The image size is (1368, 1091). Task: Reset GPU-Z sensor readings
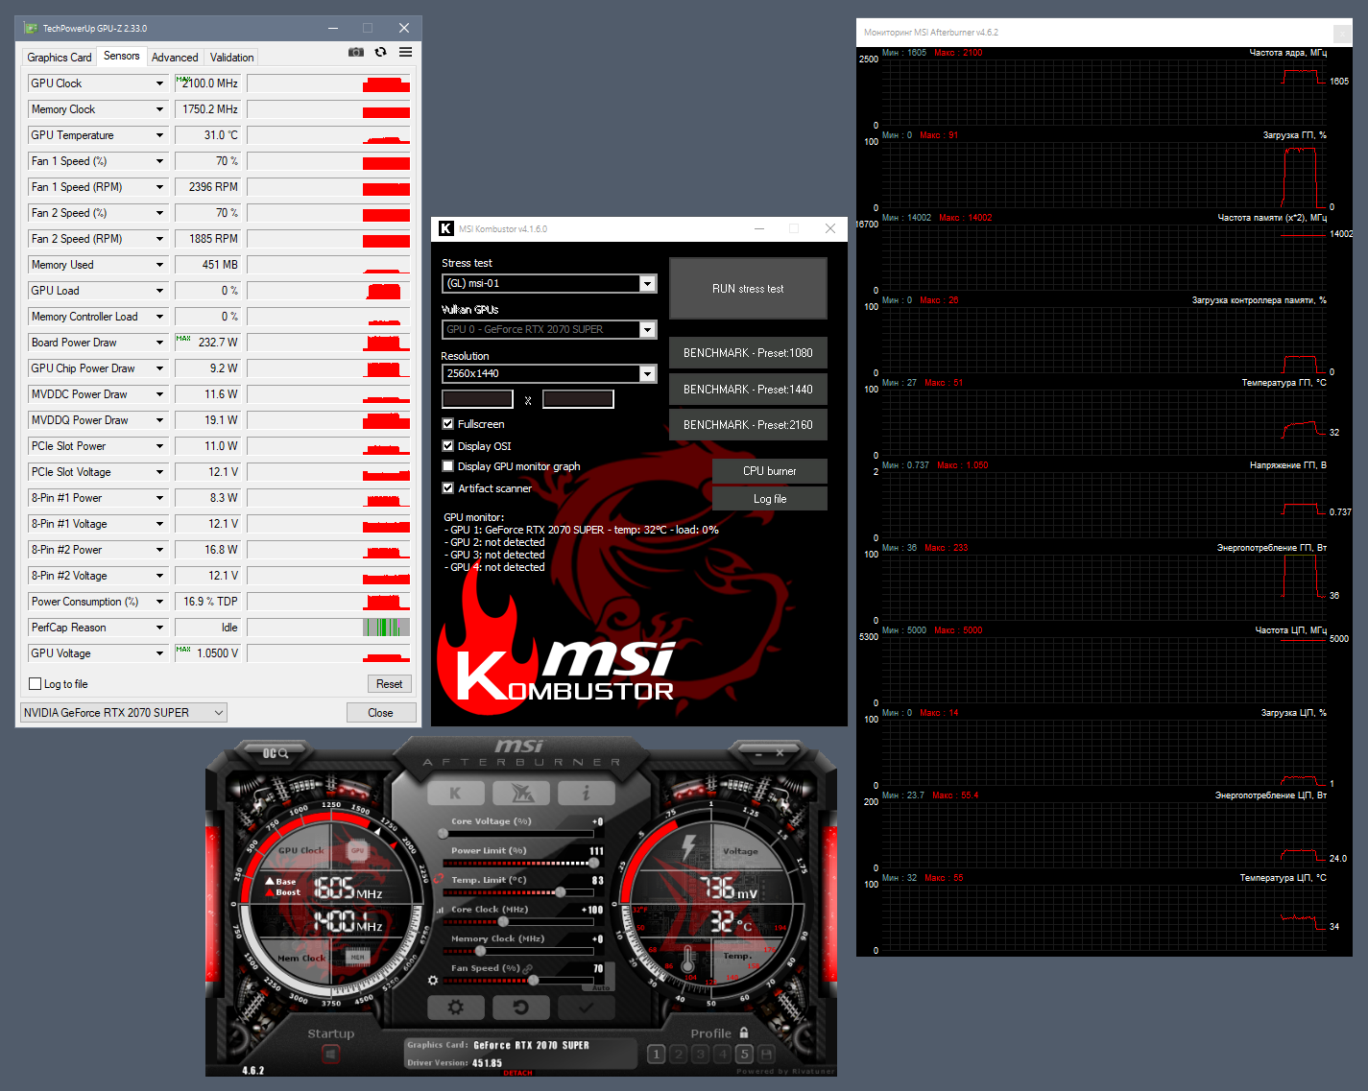(390, 684)
